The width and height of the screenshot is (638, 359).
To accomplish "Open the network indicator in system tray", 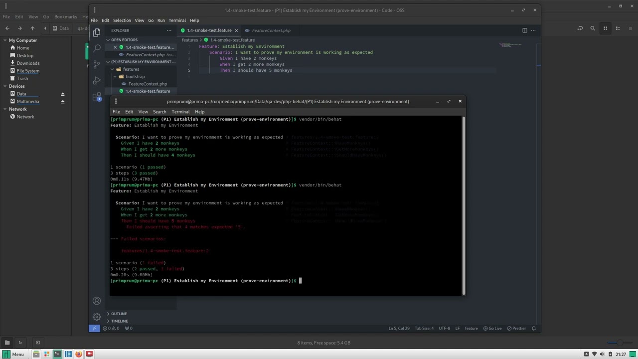I will click(594, 354).
